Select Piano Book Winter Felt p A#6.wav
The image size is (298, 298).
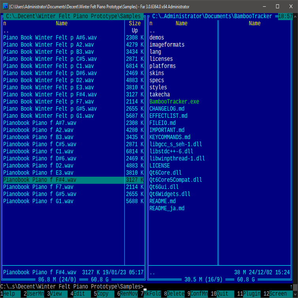click(50, 38)
